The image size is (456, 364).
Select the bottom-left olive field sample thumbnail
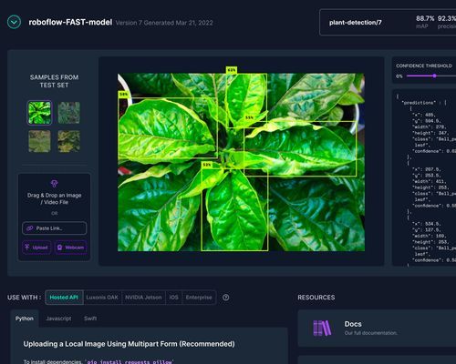(x=39, y=141)
